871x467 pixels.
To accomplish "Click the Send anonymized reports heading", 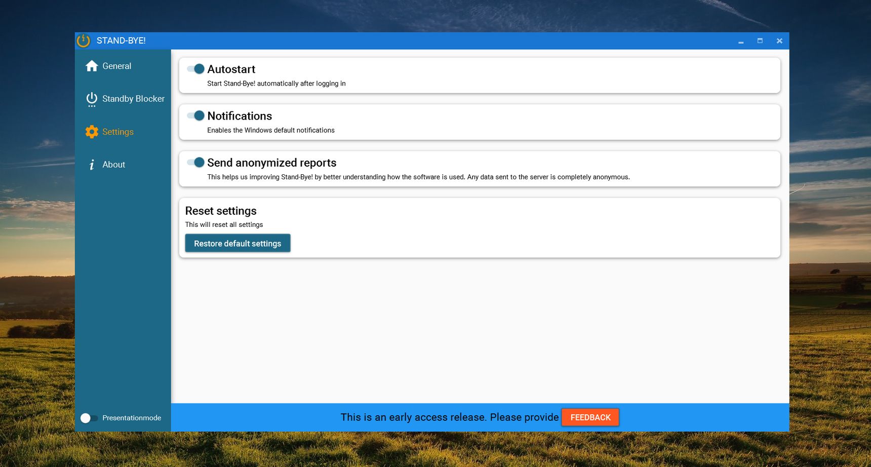I will click(272, 163).
